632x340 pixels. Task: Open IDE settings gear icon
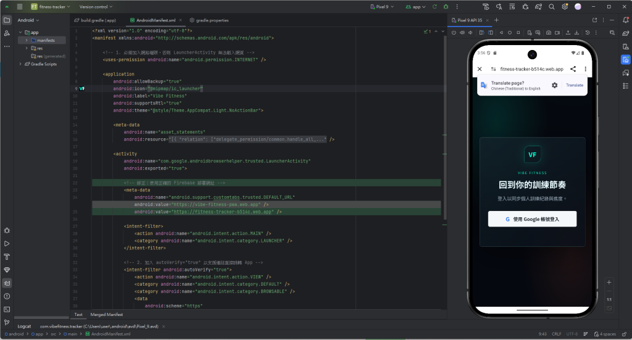[565, 7]
